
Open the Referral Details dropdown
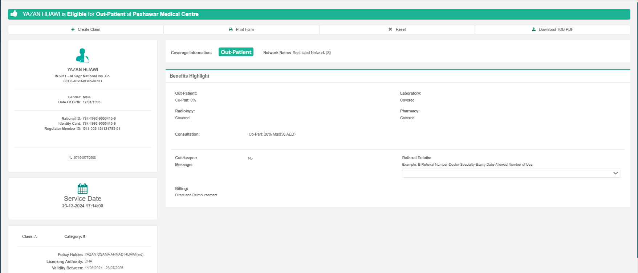click(511, 173)
